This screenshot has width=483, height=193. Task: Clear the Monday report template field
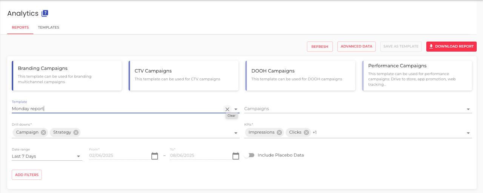(x=227, y=109)
